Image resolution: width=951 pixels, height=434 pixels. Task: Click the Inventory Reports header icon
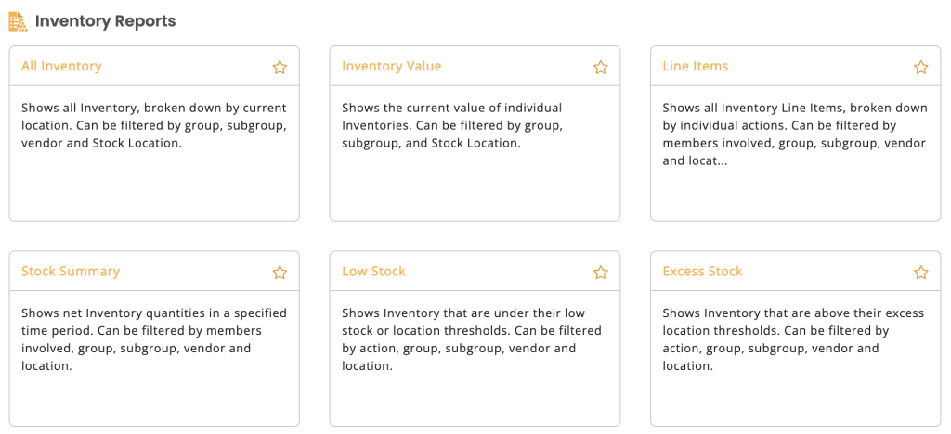click(x=18, y=21)
